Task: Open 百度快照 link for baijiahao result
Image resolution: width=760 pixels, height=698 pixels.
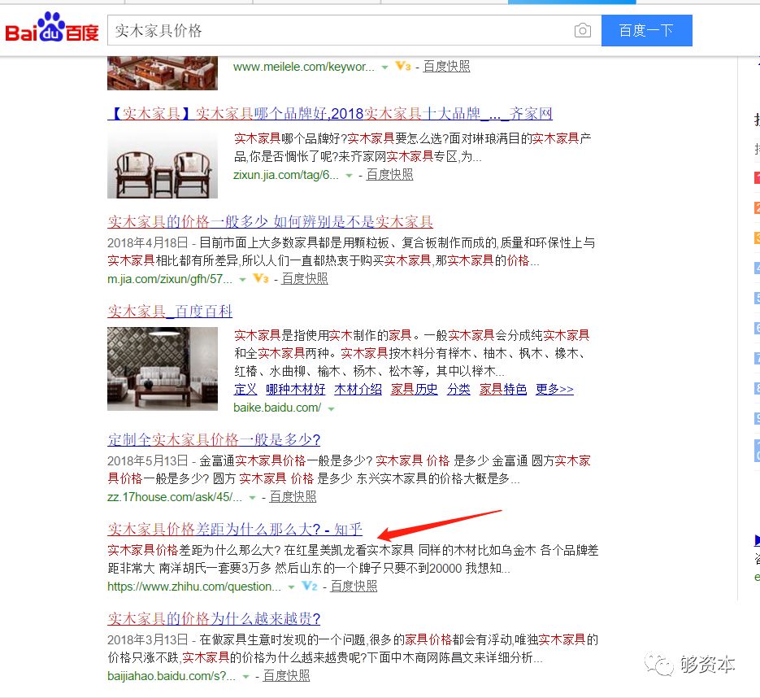Action: click(286, 676)
